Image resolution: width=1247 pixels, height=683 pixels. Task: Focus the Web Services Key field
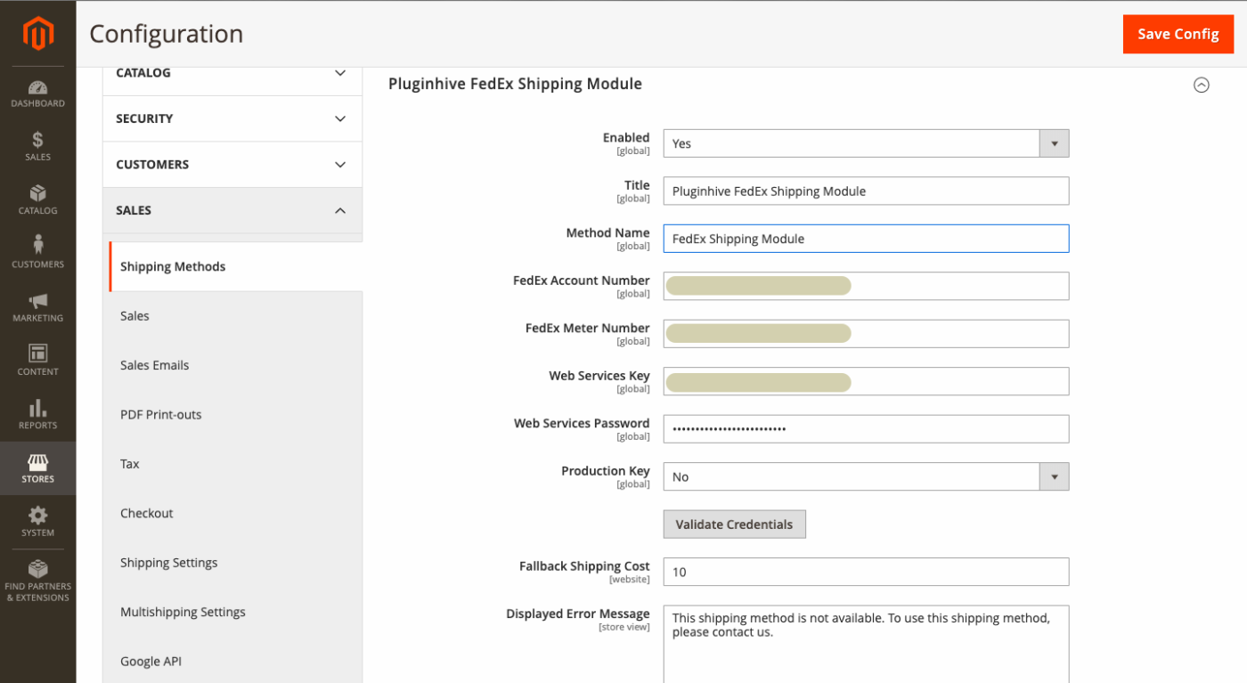pos(866,381)
